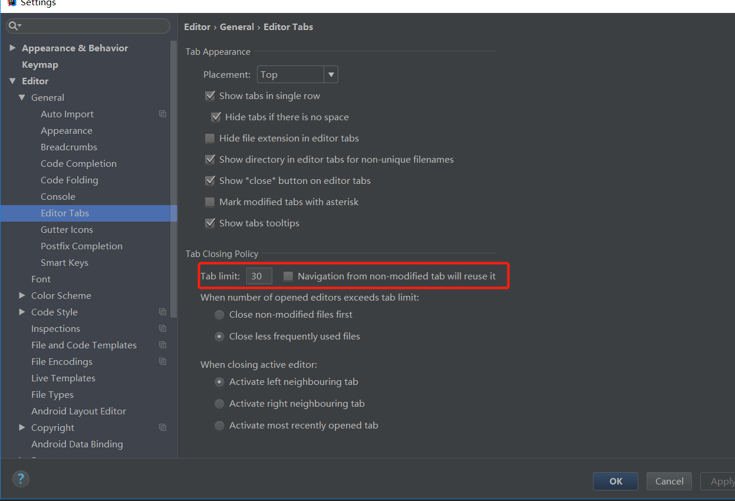This screenshot has height=501, width=735.
Task: Click the help question mark icon
Action: point(21,478)
